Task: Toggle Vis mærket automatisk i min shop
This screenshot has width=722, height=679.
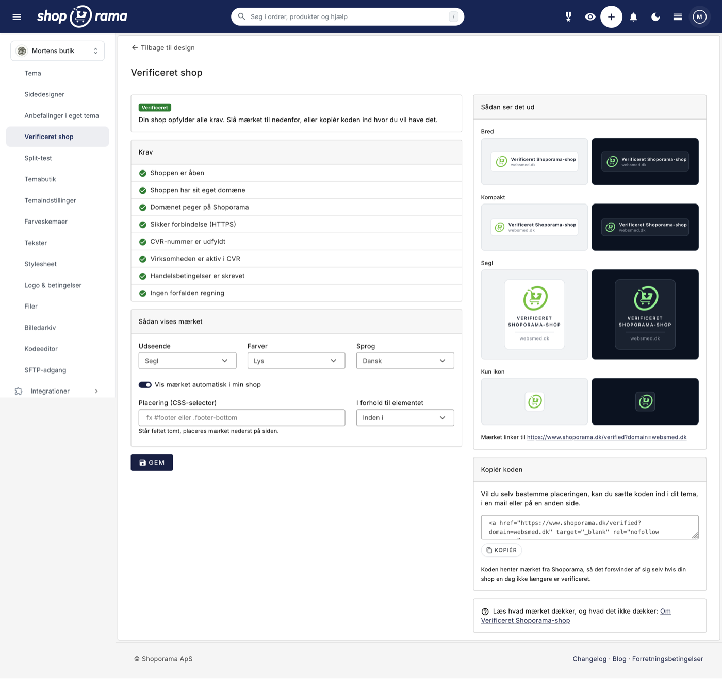Action: coord(145,385)
